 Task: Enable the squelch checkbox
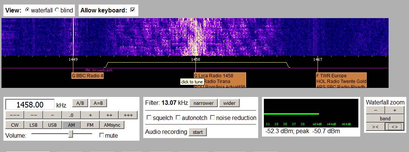point(149,118)
